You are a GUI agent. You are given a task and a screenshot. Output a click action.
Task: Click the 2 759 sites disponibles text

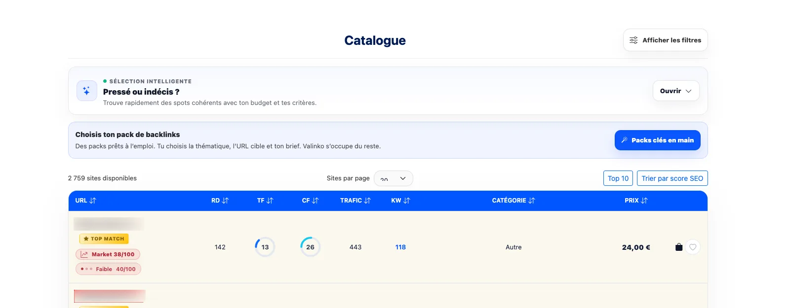[x=102, y=178]
